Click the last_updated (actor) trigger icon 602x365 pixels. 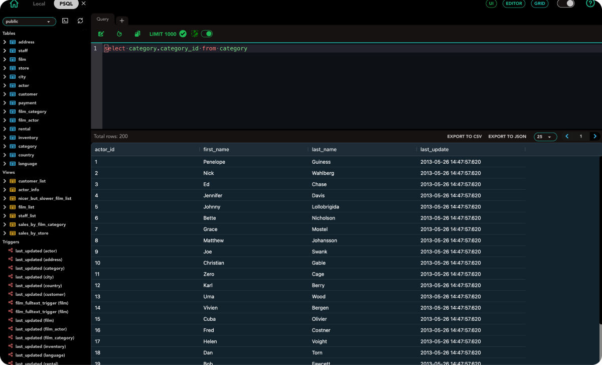pyautogui.click(x=11, y=251)
